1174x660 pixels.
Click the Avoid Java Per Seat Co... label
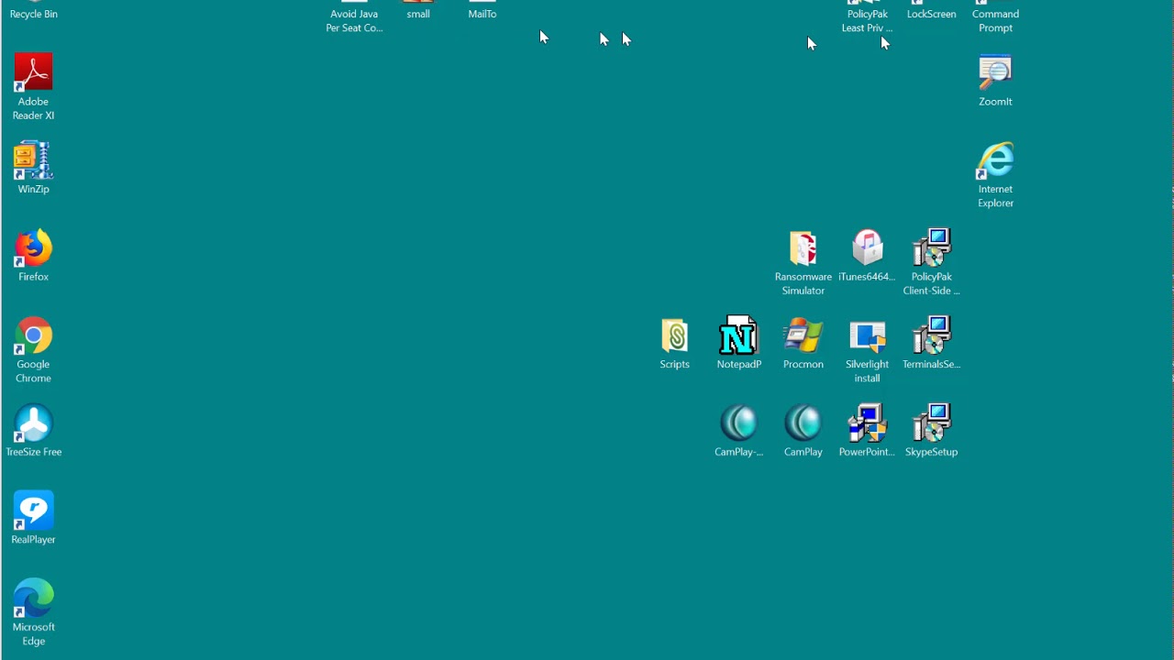click(354, 21)
